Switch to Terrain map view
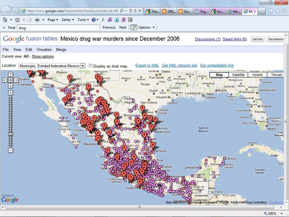The height and width of the screenshot is (217, 289). tap(275, 75)
